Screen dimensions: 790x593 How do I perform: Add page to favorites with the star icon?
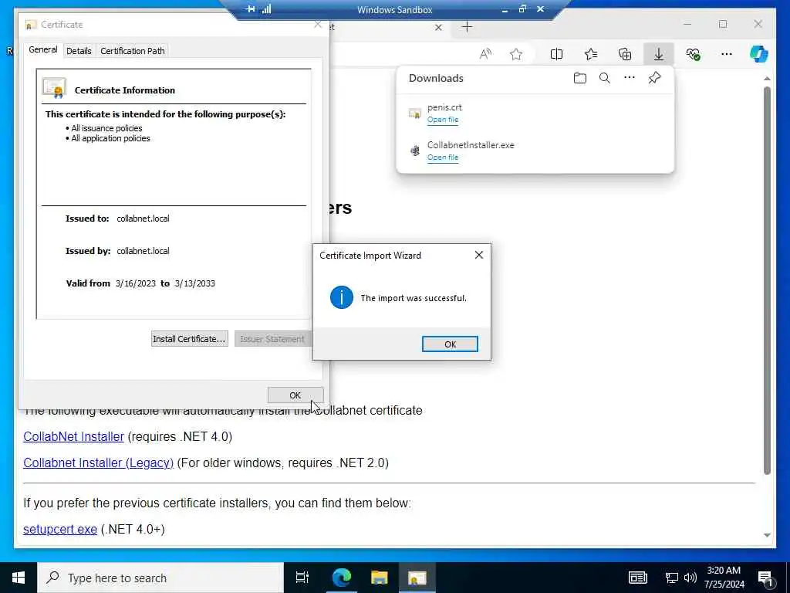[x=516, y=54]
